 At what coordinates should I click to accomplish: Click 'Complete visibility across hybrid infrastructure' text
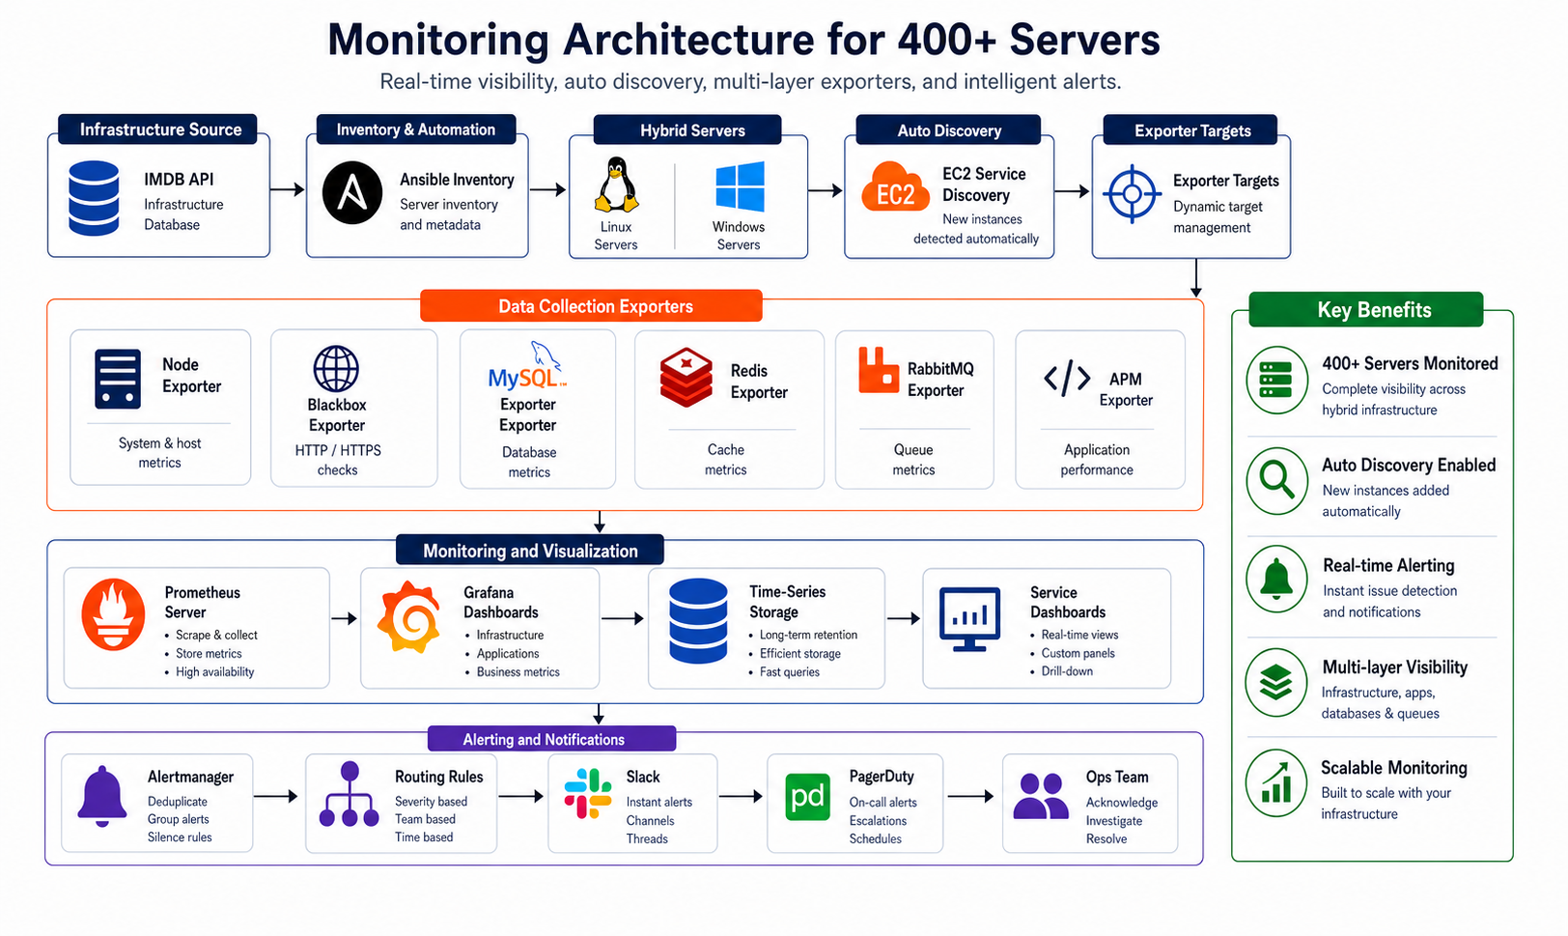click(x=1393, y=399)
